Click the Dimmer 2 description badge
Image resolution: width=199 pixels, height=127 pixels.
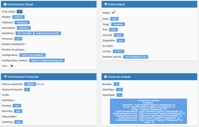(x=24, y=28)
